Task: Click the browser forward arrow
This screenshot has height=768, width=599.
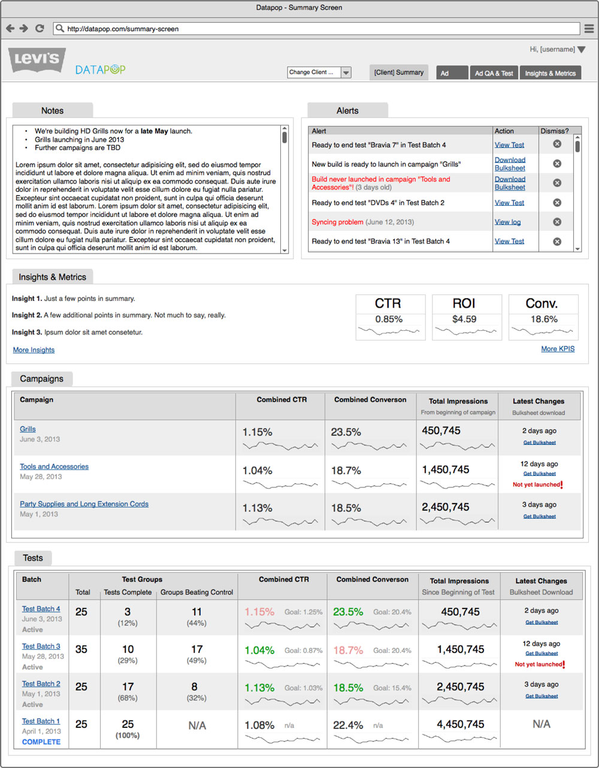Action: (x=24, y=28)
